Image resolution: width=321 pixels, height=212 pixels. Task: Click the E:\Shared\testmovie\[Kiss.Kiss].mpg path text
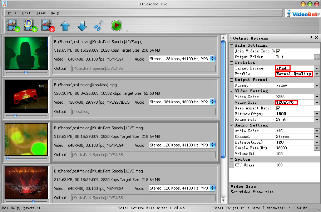85,85
